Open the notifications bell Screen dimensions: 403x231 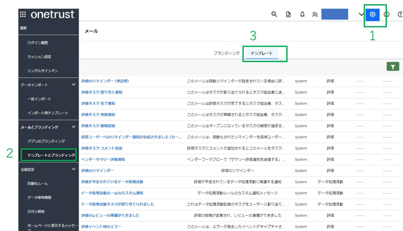[x=302, y=15]
